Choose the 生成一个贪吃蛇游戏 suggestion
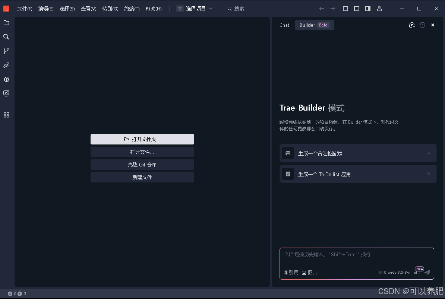Screen dimensions: 445x299 point(358,153)
